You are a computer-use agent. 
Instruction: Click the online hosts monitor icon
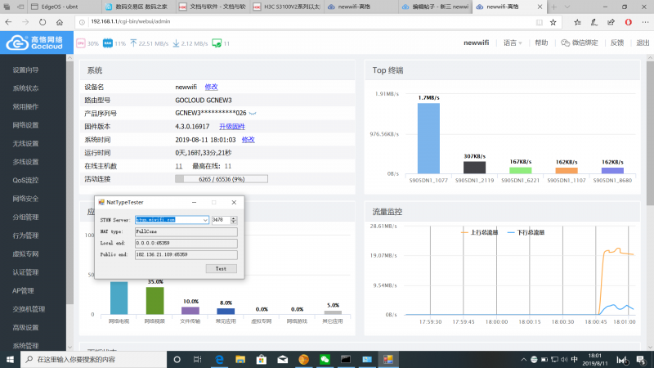tap(217, 43)
